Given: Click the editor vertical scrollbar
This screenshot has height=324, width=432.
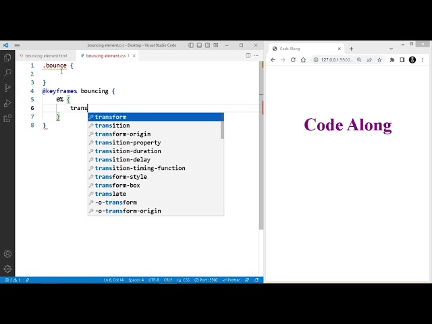Looking at the screenshot, I should (x=261, y=145).
